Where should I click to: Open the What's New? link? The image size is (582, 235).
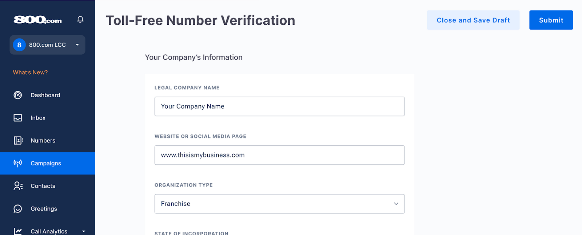pos(30,73)
